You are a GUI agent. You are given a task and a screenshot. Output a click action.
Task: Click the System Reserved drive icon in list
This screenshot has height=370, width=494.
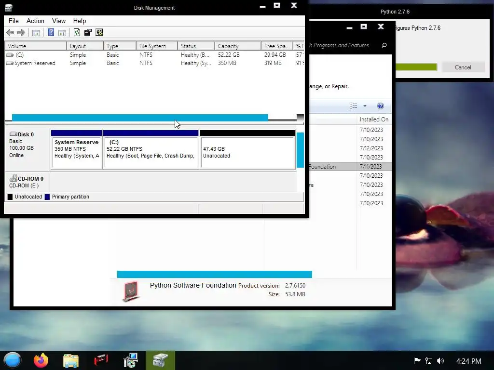pyautogui.click(x=10, y=63)
